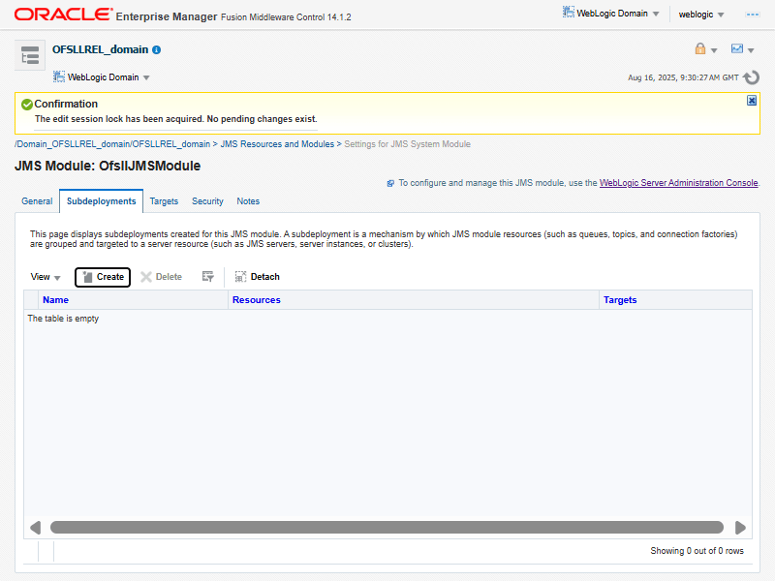Click the 'Showing 0 out of 0 rows' text

(697, 551)
